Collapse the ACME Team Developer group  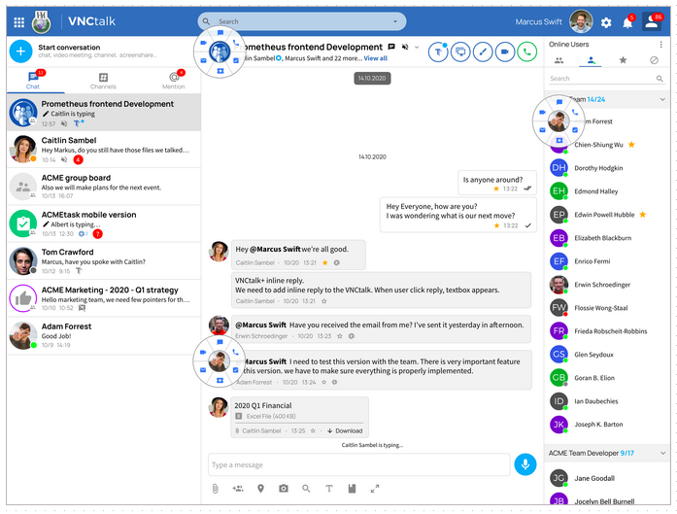662,453
